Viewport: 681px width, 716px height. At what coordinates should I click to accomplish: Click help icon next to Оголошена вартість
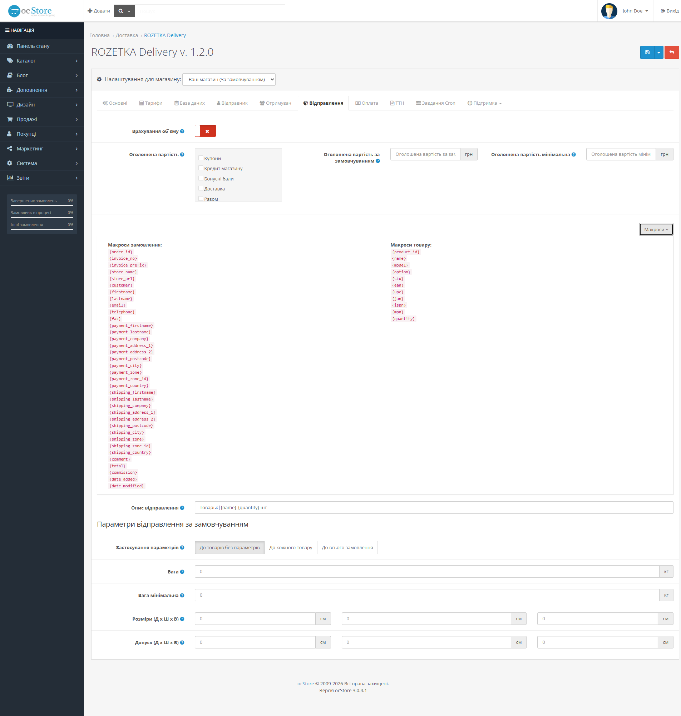[x=182, y=154]
